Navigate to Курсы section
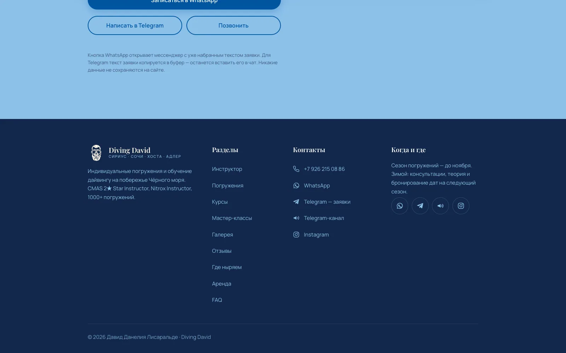 (220, 202)
